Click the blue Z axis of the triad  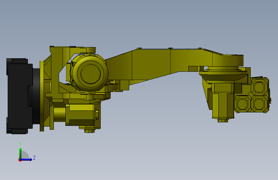(x=27, y=160)
